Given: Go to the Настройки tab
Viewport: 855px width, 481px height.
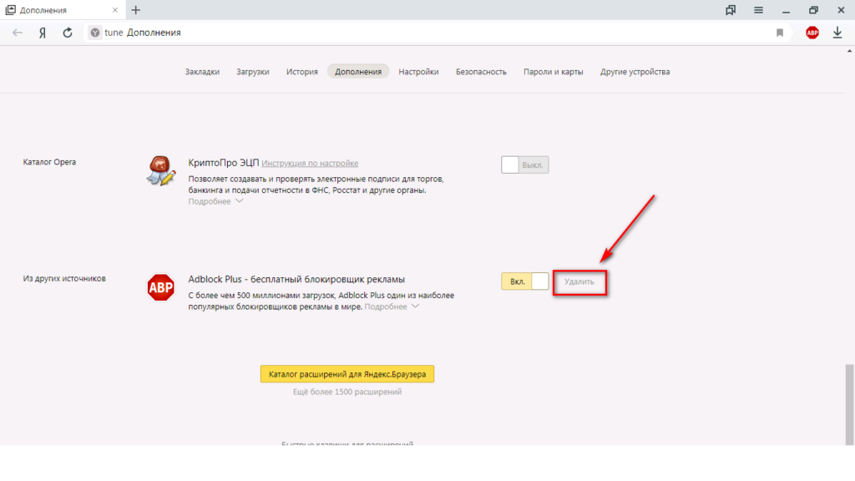Looking at the screenshot, I should 418,72.
